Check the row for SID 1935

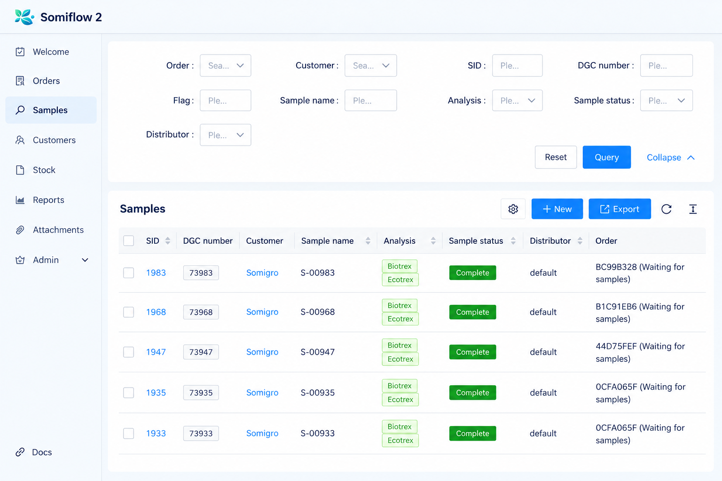(128, 393)
